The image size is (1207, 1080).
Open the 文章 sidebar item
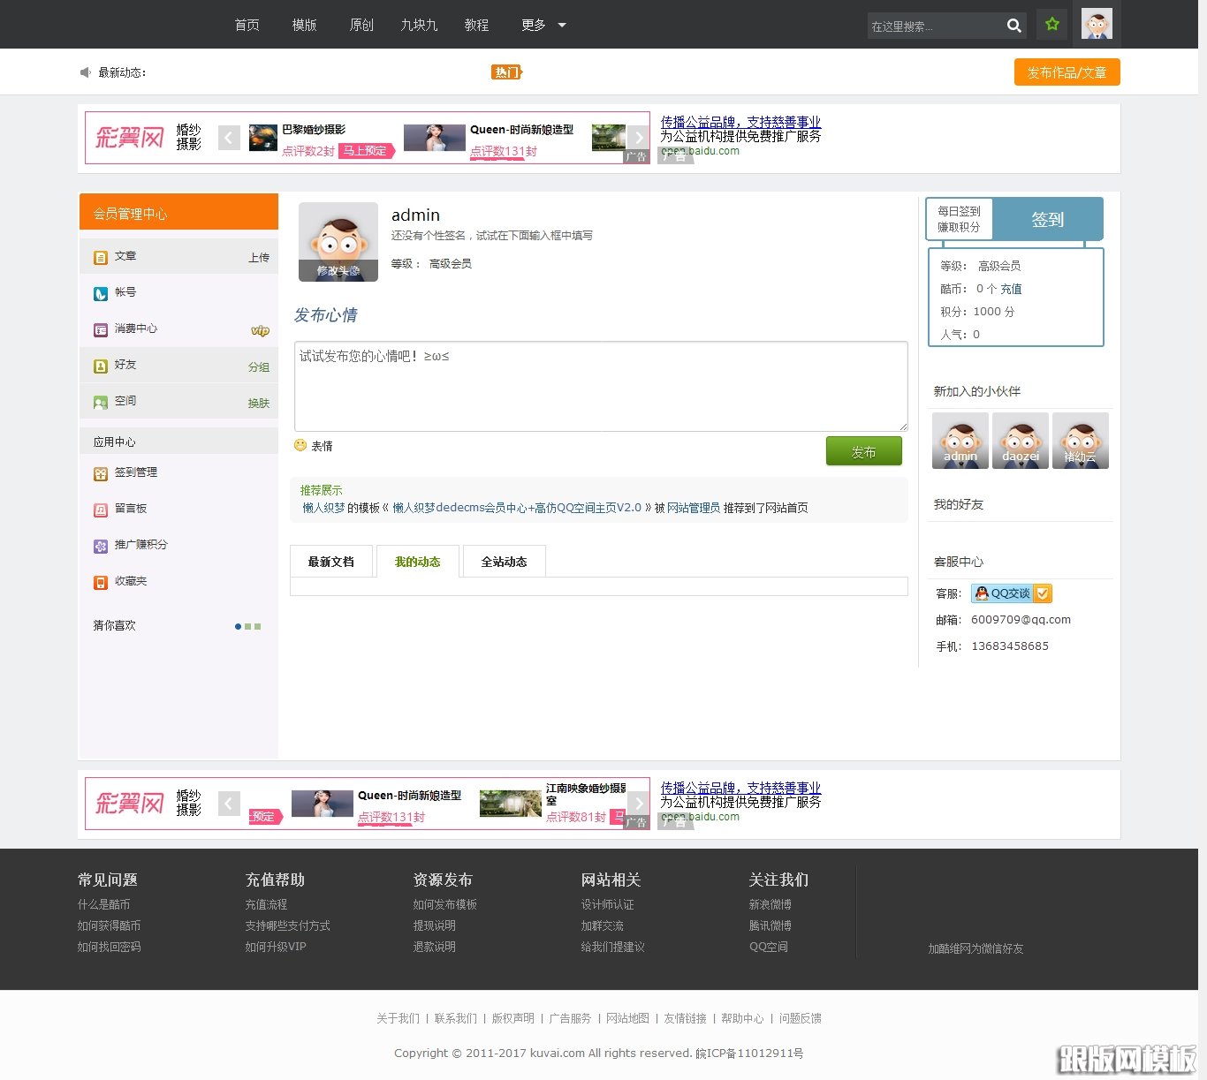[x=125, y=256]
